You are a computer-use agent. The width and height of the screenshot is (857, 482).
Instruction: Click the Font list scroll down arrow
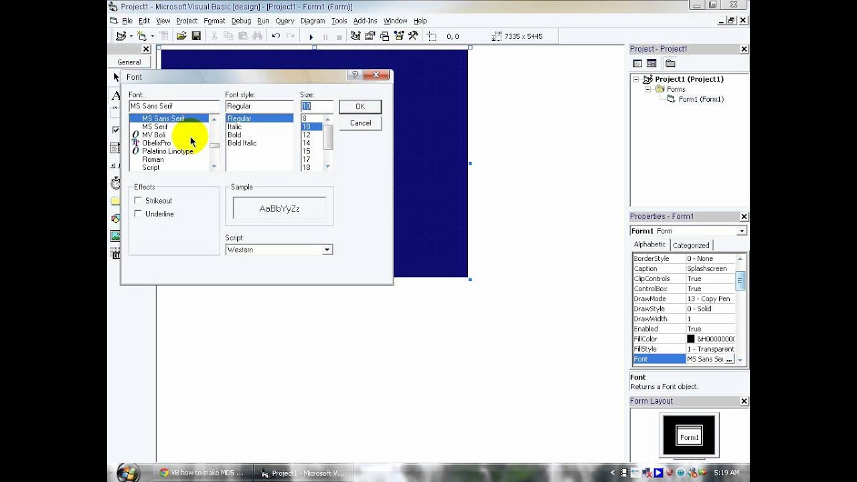(214, 166)
